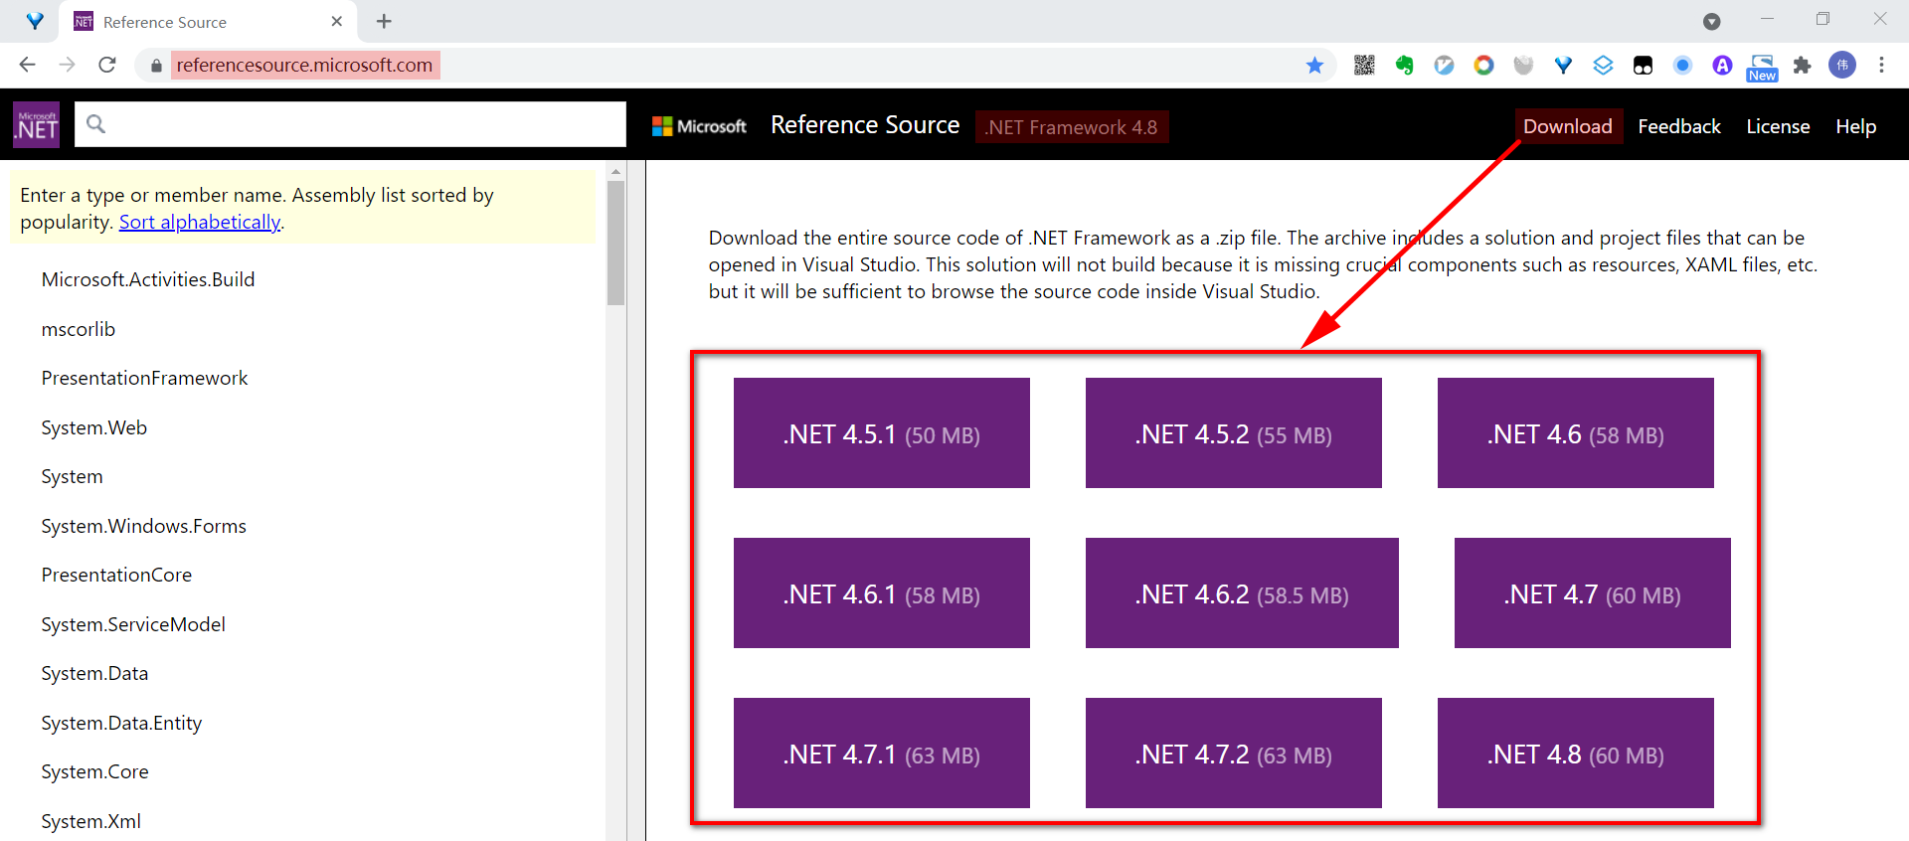
Task: Open the Chrome three-dot menu
Action: coord(1881,65)
